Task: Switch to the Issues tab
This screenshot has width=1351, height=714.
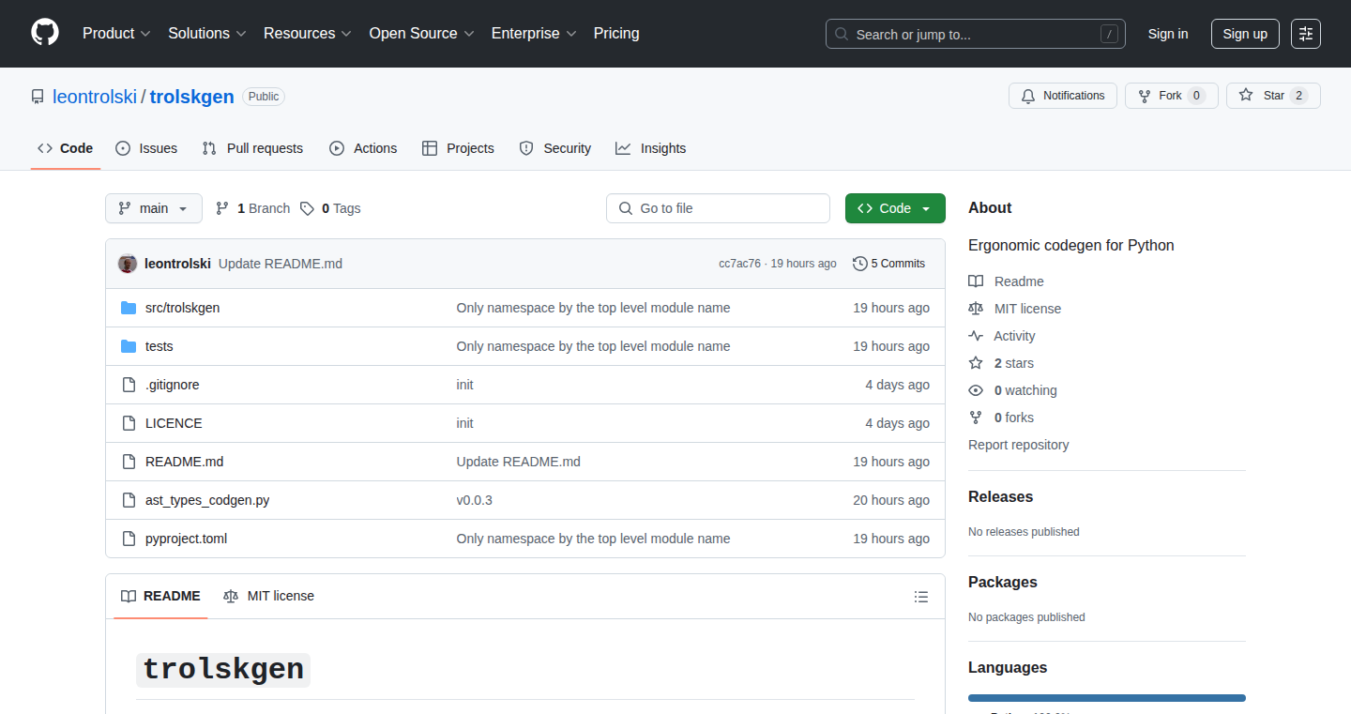Action: [x=146, y=148]
